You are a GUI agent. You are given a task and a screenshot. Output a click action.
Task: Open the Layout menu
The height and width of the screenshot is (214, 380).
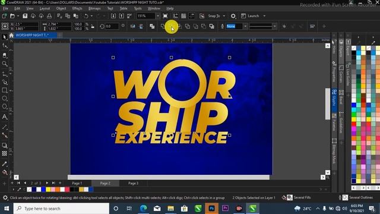pyautogui.click(x=45, y=8)
